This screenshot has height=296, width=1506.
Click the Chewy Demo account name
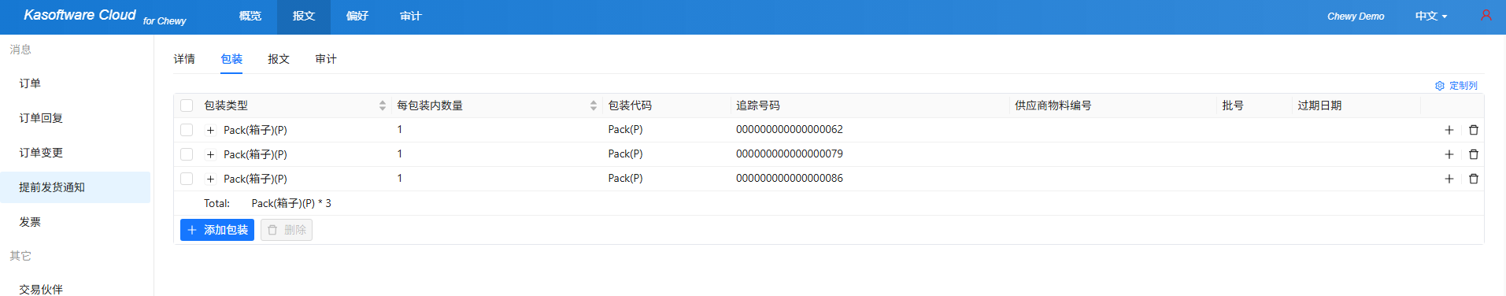pyautogui.click(x=1356, y=16)
